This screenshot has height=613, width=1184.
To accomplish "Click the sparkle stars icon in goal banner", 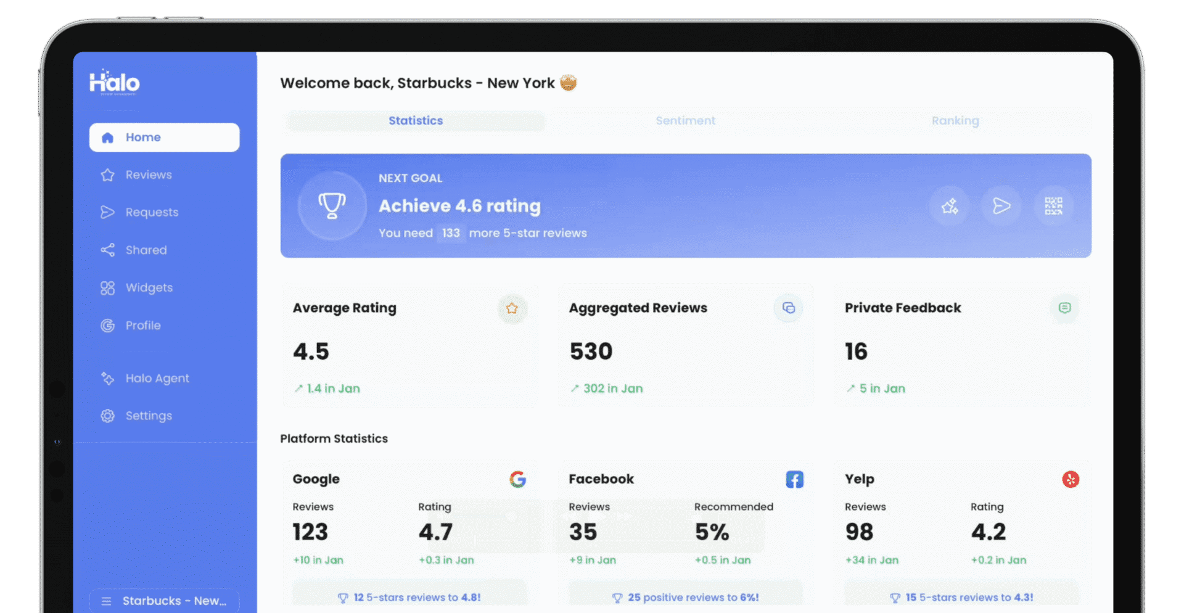I will point(950,206).
